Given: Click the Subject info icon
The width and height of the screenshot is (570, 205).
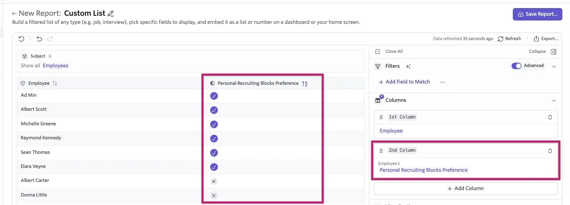Looking at the screenshot, I should click(x=50, y=56).
